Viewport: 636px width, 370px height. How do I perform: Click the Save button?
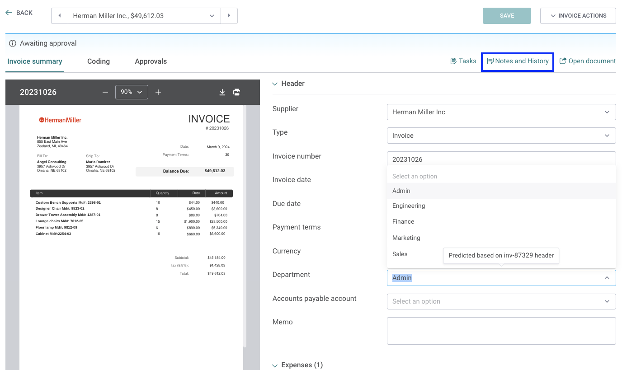coord(507,15)
